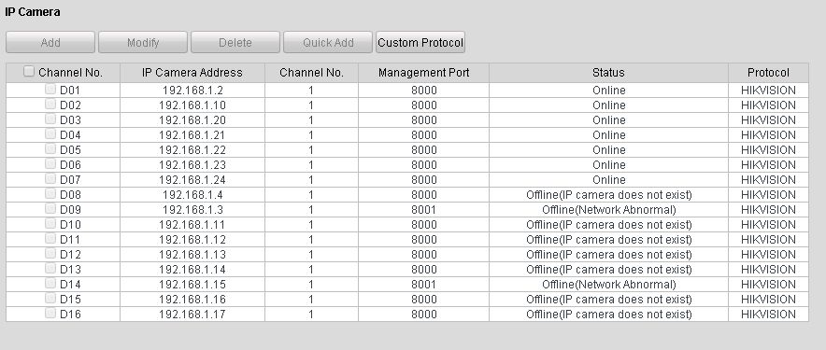Click the Modify button
Image resolution: width=826 pixels, height=350 pixels.
pos(143,43)
